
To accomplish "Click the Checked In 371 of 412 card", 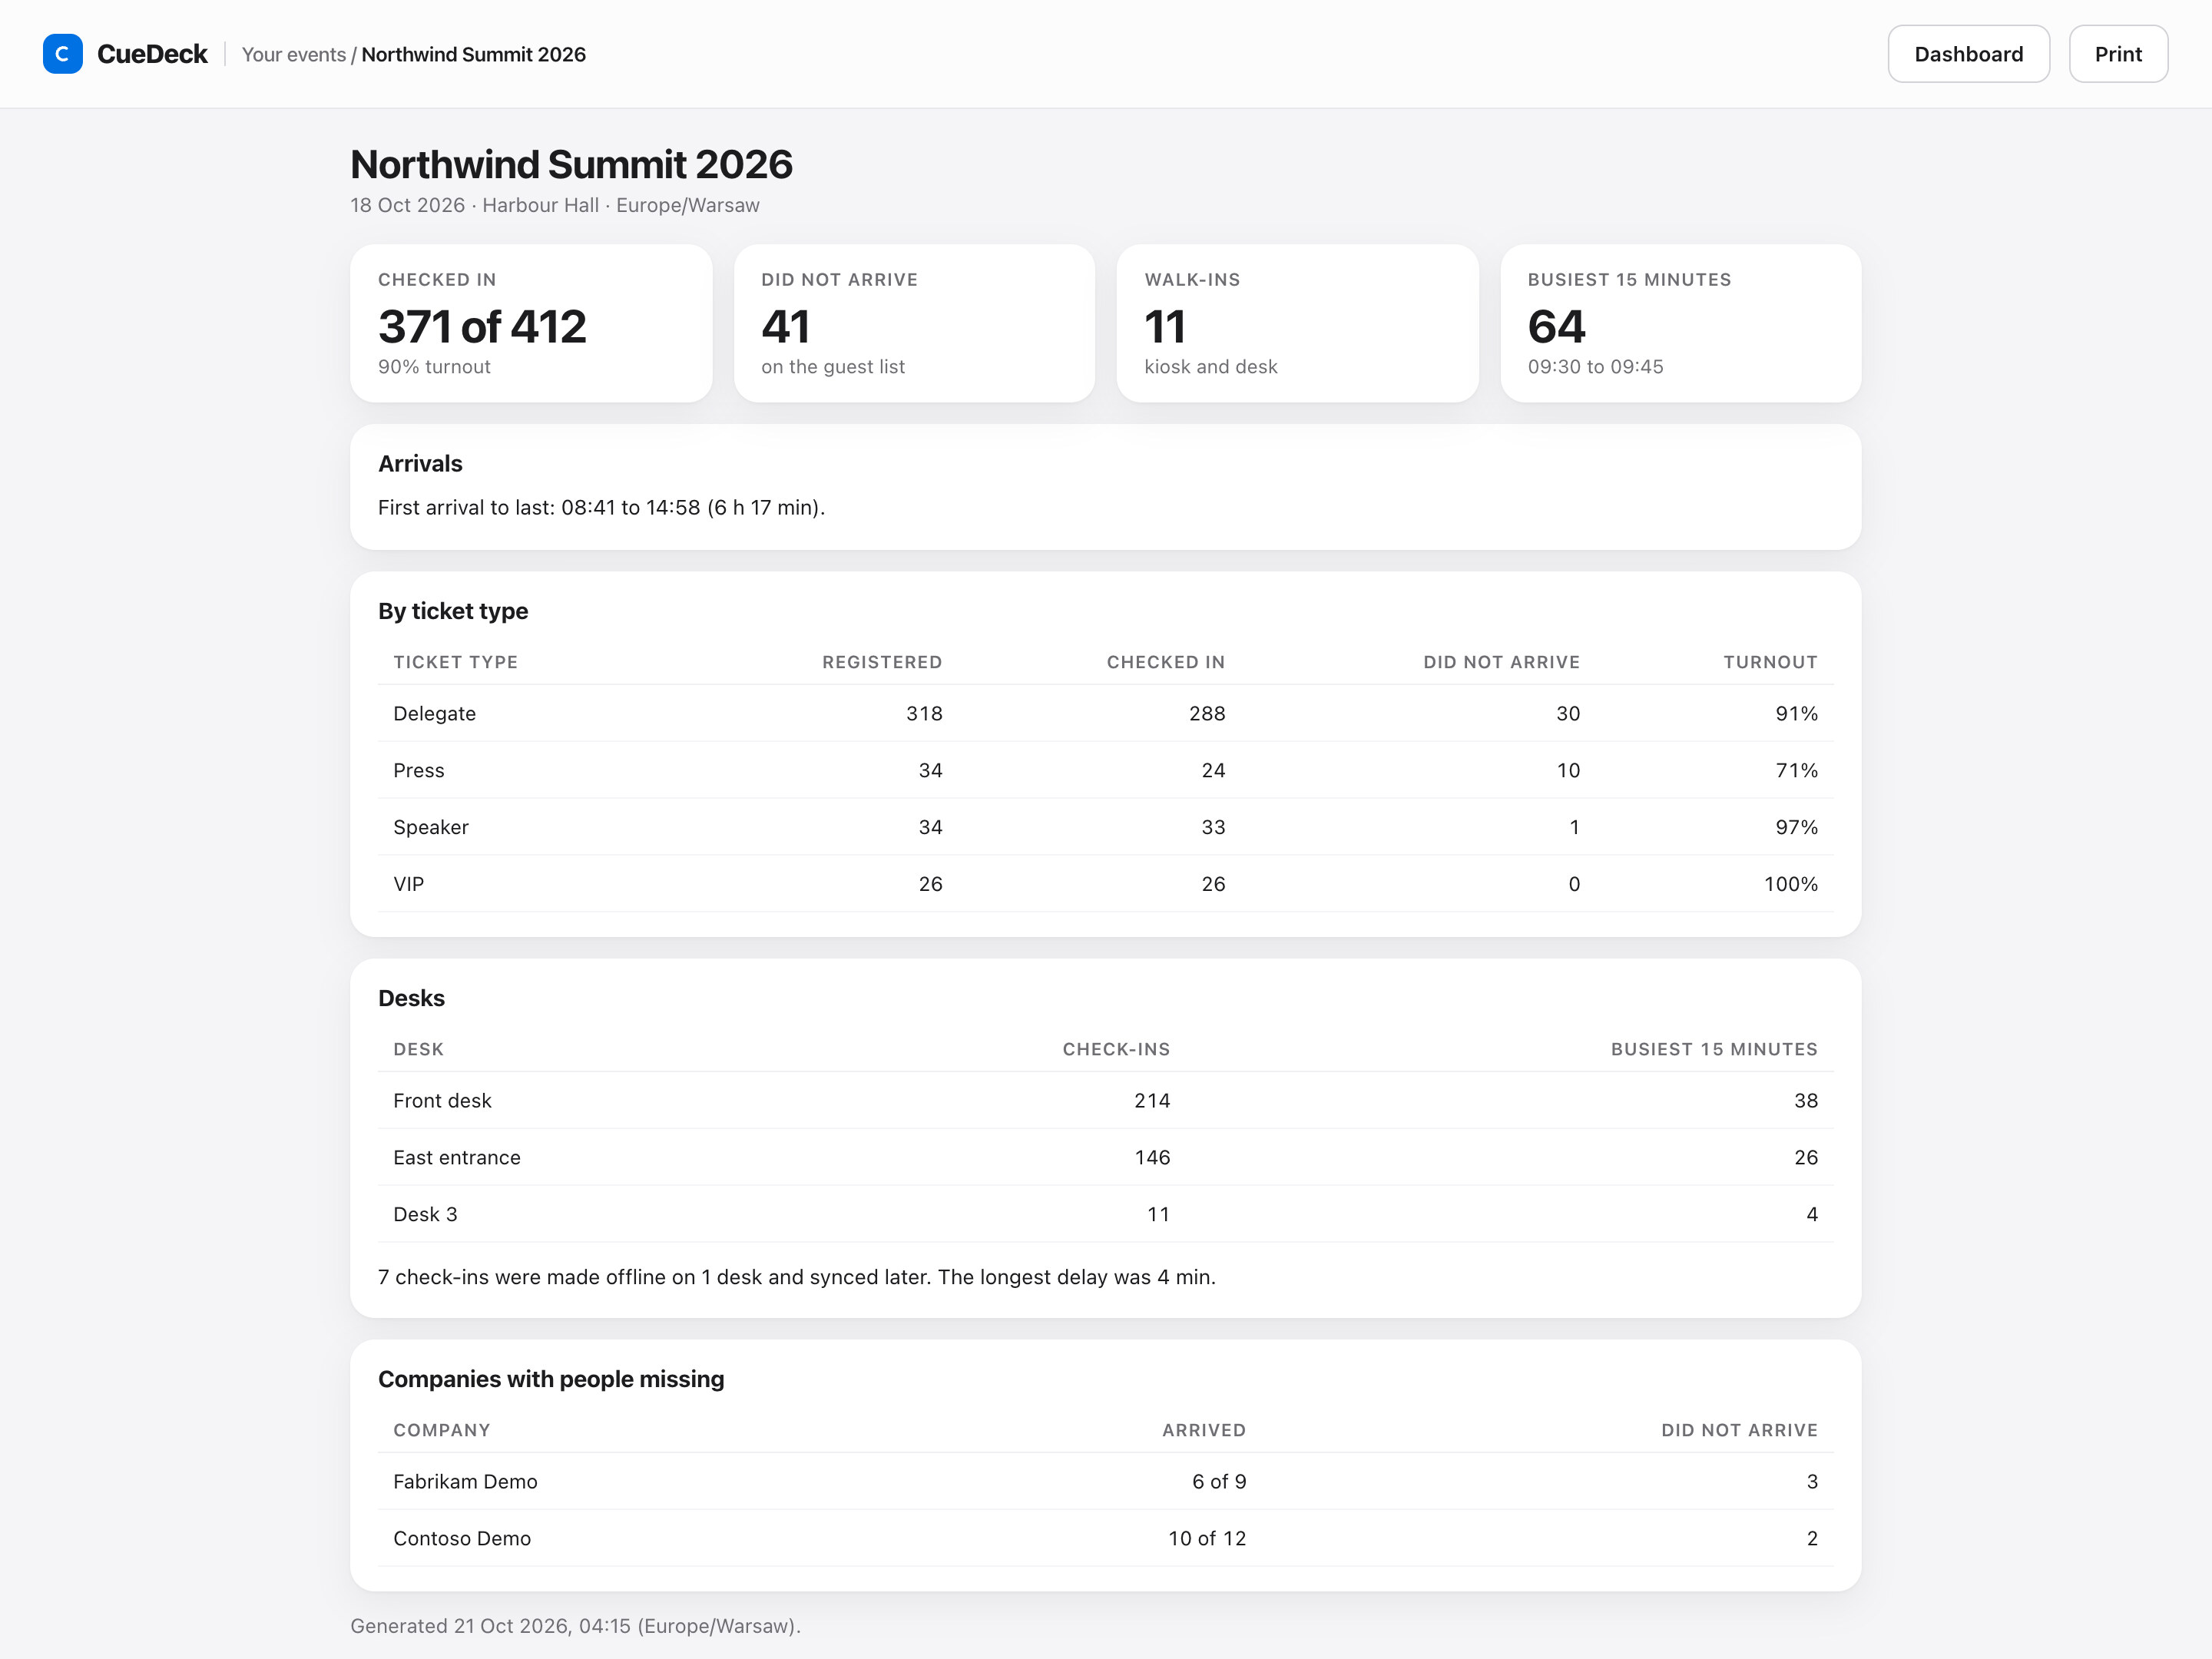I will (x=531, y=323).
